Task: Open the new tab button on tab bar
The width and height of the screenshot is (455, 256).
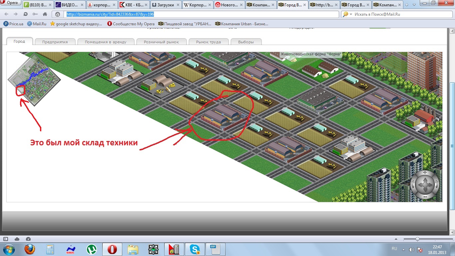Action: pos(406,5)
